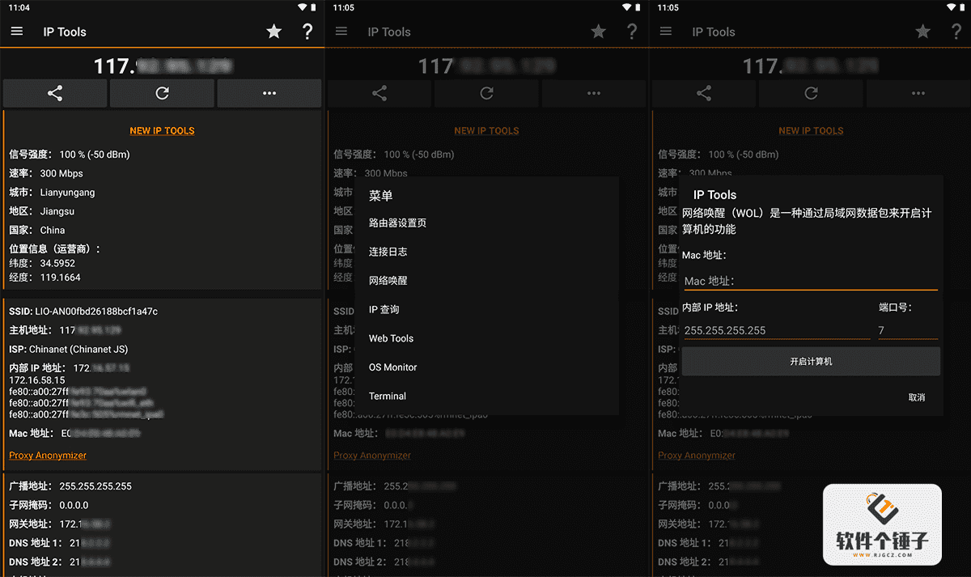971x577 pixels.
Task: Open NEW IP TOOLS link in right screen
Action: (811, 130)
